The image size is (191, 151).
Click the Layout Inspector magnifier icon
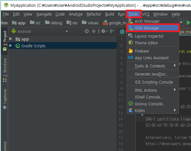click(x=131, y=36)
